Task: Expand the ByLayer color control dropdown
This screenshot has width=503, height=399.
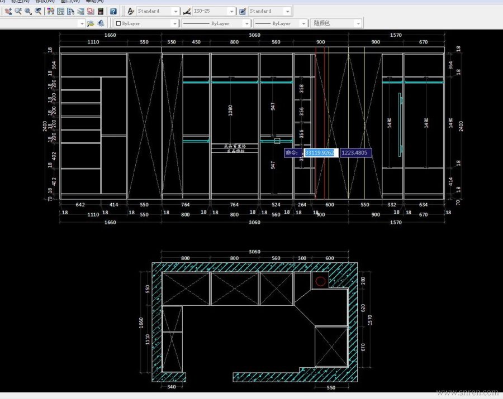Action: [174, 23]
